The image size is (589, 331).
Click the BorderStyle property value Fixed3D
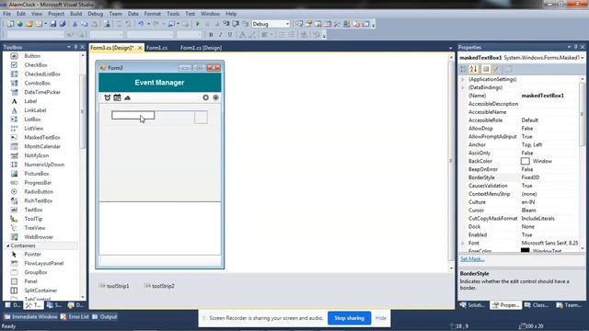pyautogui.click(x=530, y=177)
